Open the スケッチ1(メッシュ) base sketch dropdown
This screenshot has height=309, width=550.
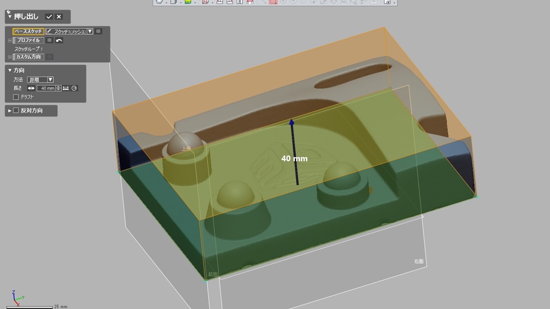point(90,31)
